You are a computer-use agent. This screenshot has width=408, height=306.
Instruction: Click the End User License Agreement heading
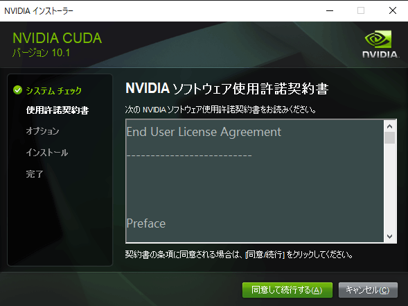click(204, 132)
